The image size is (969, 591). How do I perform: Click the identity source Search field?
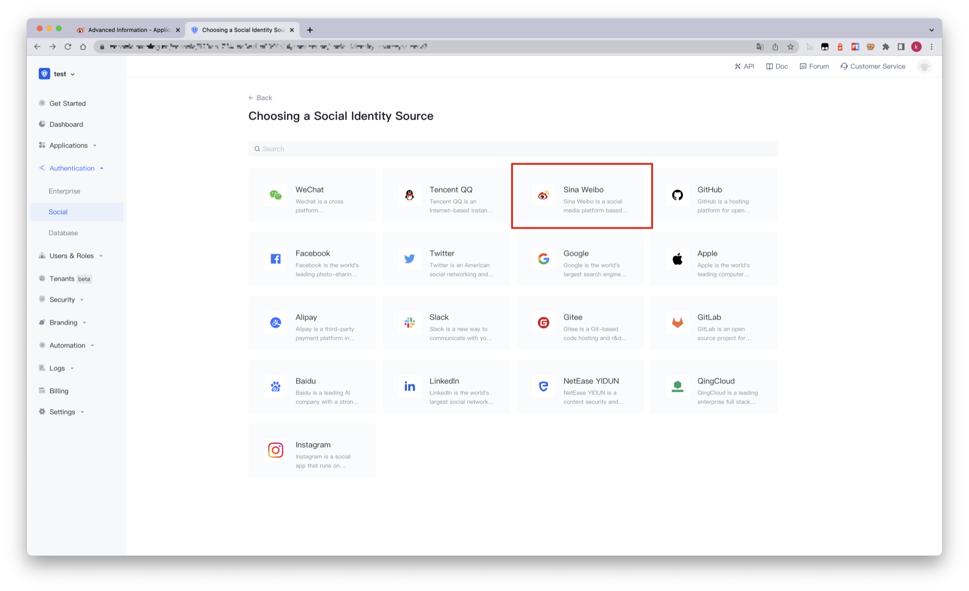pyautogui.click(x=512, y=149)
